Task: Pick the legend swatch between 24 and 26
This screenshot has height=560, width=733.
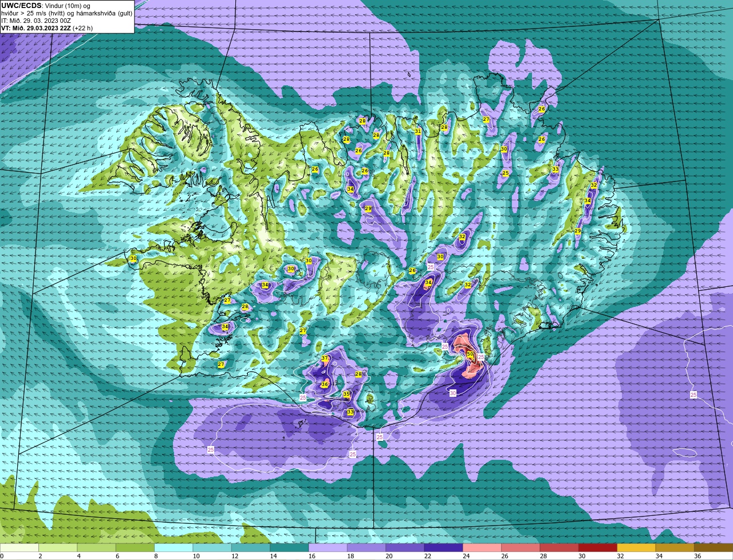Action: click(x=482, y=548)
